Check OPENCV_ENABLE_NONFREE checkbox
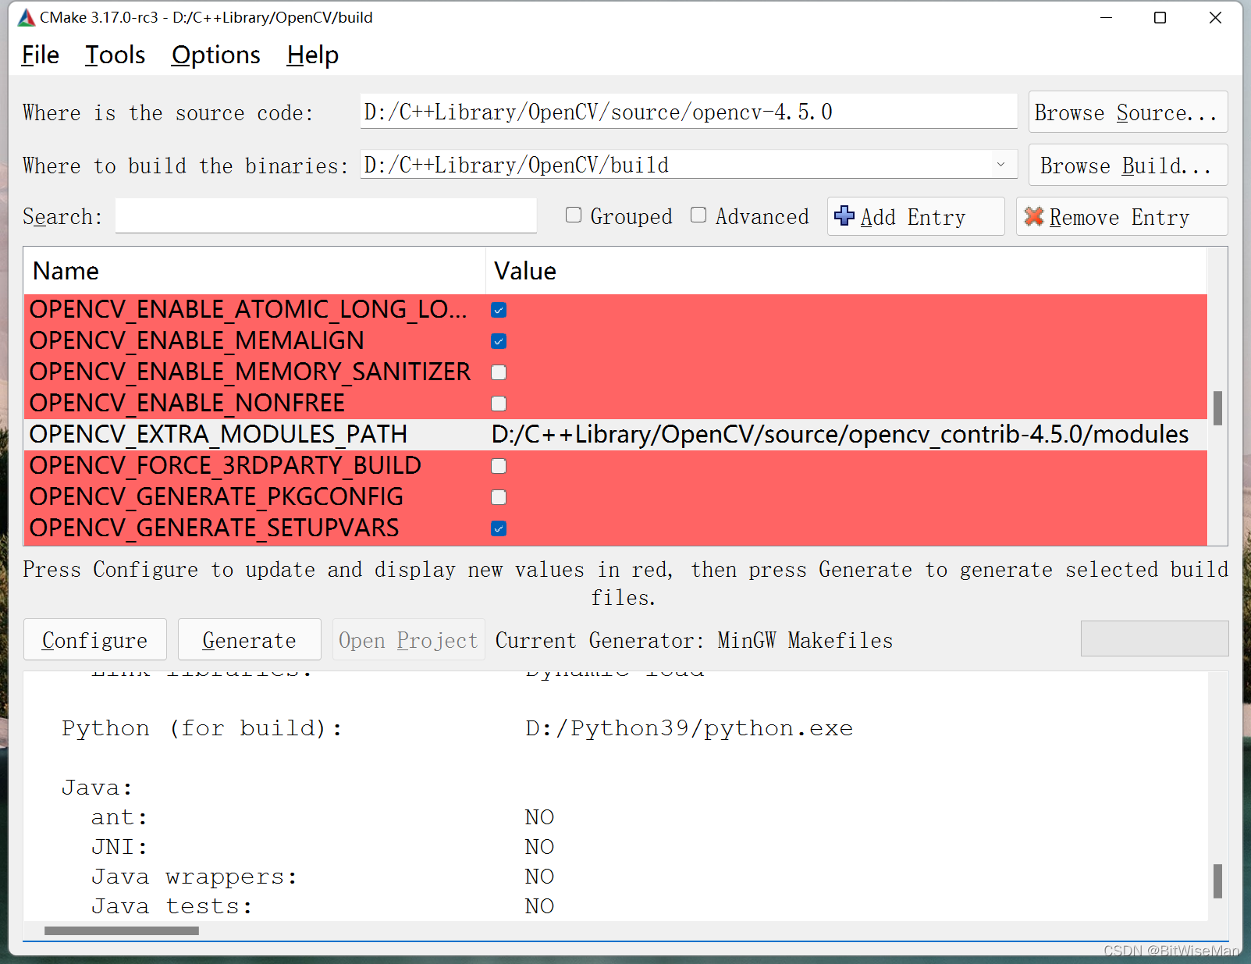Image resolution: width=1251 pixels, height=964 pixels. pos(499,404)
